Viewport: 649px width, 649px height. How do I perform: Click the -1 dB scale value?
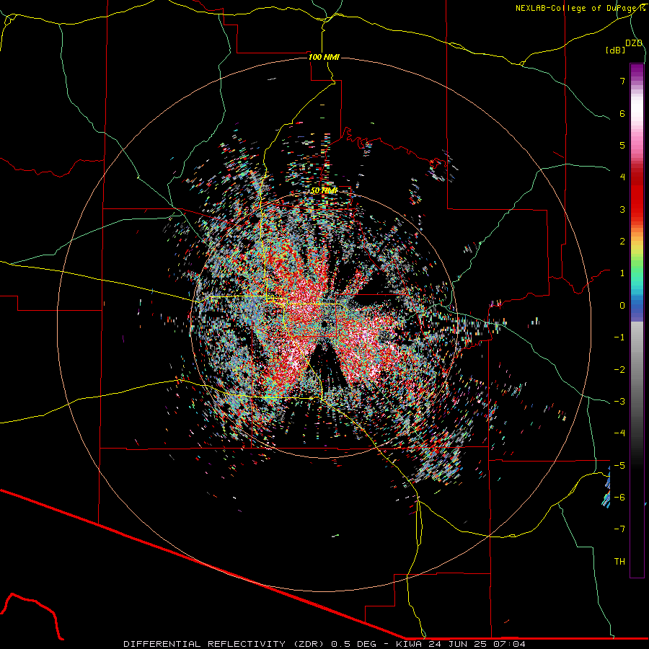(619, 337)
